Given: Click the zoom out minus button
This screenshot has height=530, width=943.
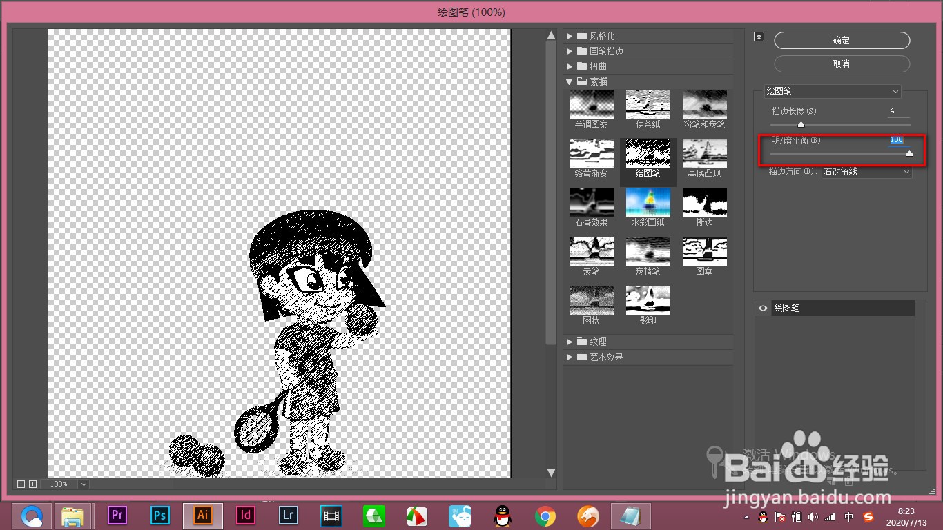Looking at the screenshot, I should pos(21,484).
